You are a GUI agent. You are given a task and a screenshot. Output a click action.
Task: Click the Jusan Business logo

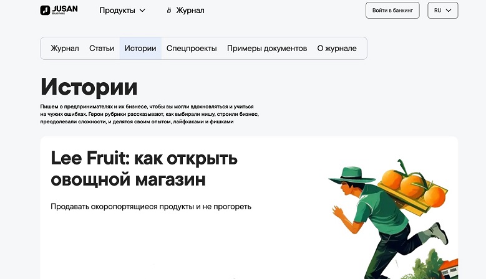tap(59, 10)
